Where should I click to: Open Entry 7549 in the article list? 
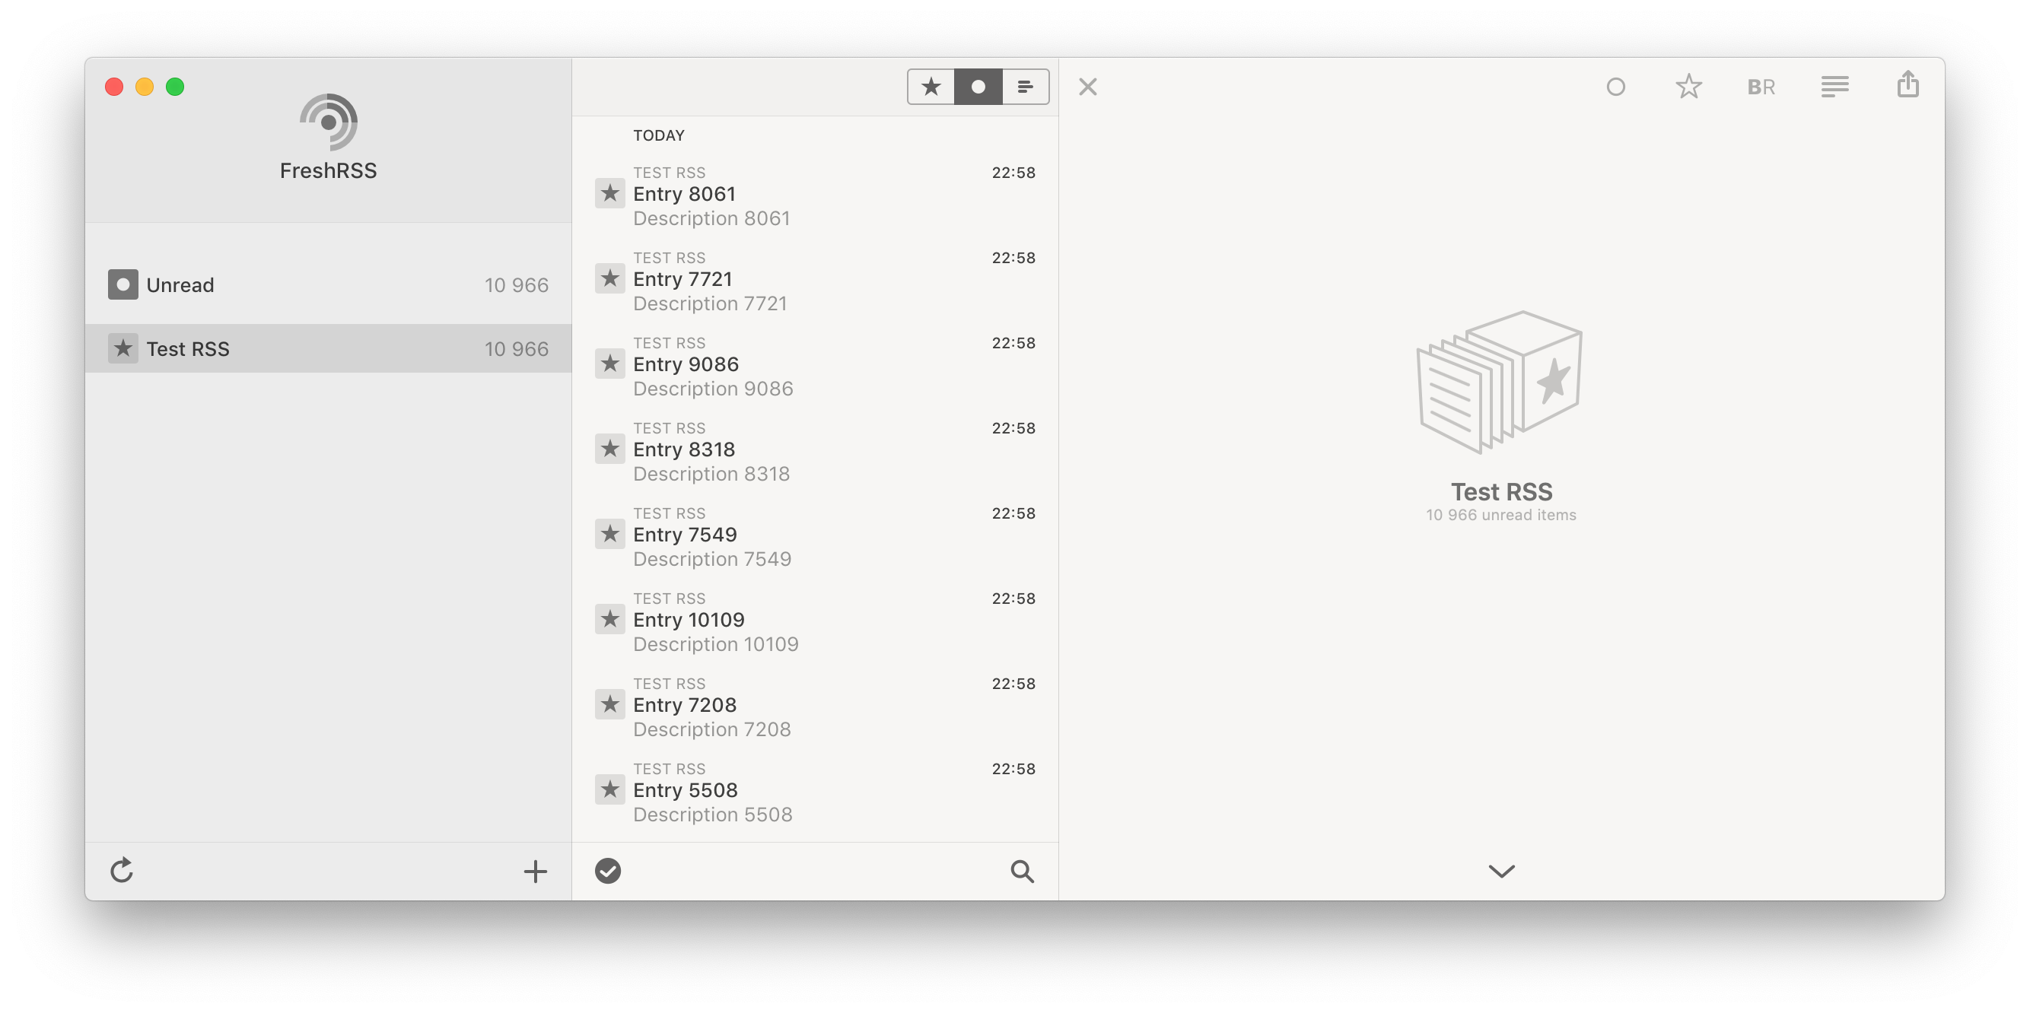click(x=815, y=535)
